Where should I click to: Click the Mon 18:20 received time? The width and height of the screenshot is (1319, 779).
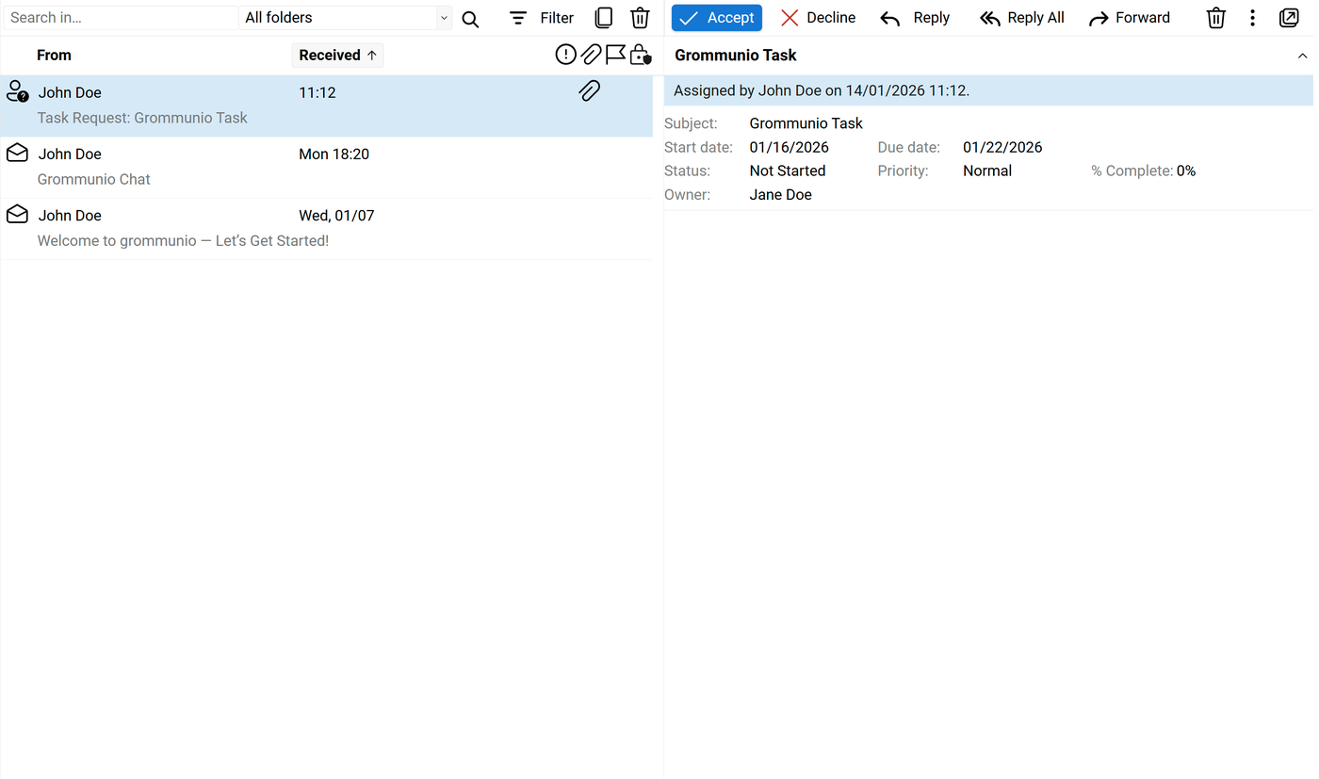coord(334,154)
